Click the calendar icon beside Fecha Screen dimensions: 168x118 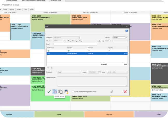click(x=100, y=72)
